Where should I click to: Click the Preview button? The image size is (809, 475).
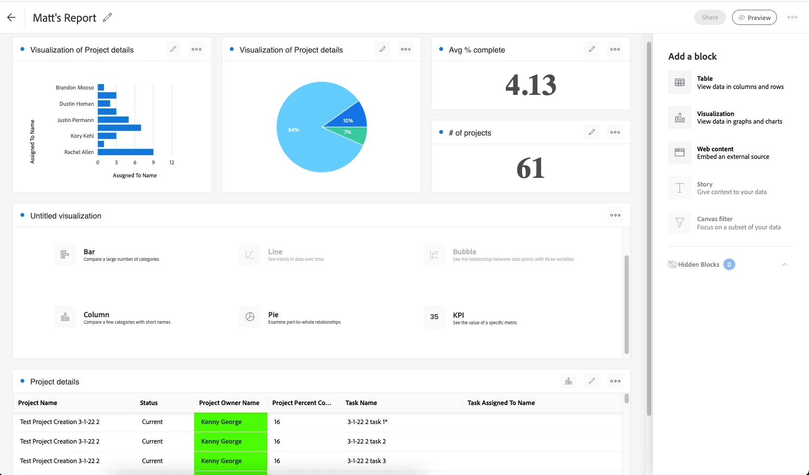point(754,17)
